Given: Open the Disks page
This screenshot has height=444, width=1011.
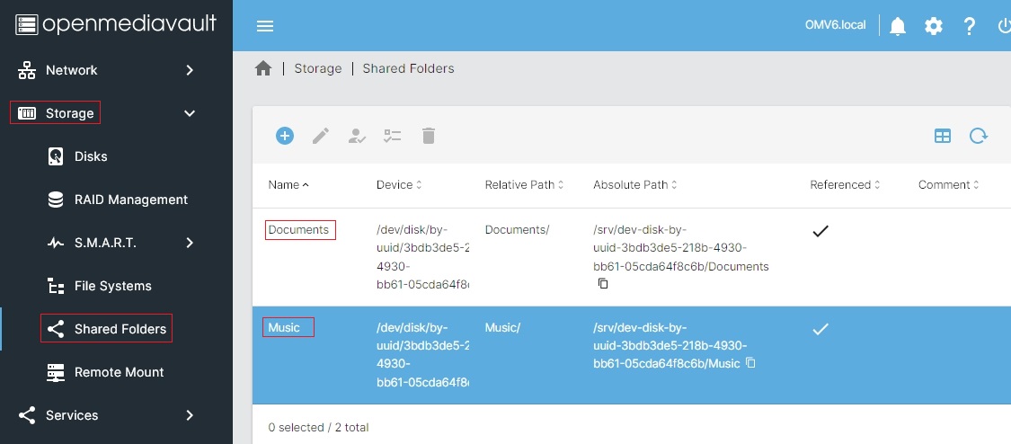Looking at the screenshot, I should (91, 156).
